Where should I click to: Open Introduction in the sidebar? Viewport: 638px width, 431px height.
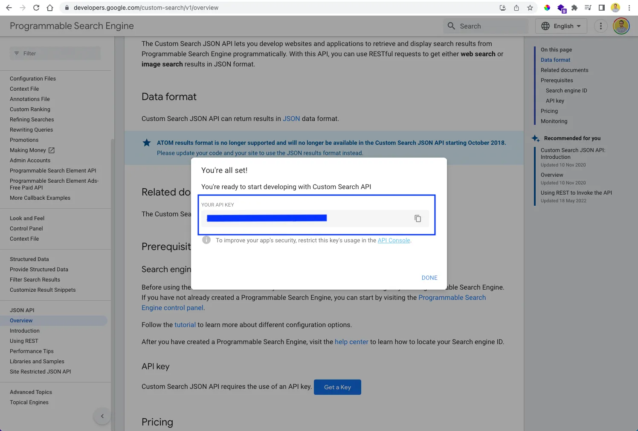(25, 331)
